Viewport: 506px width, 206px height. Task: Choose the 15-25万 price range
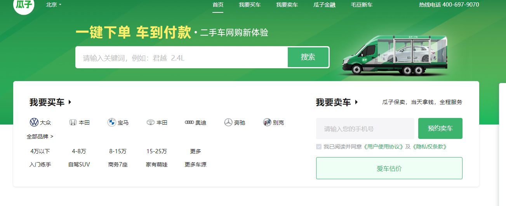tap(156, 151)
